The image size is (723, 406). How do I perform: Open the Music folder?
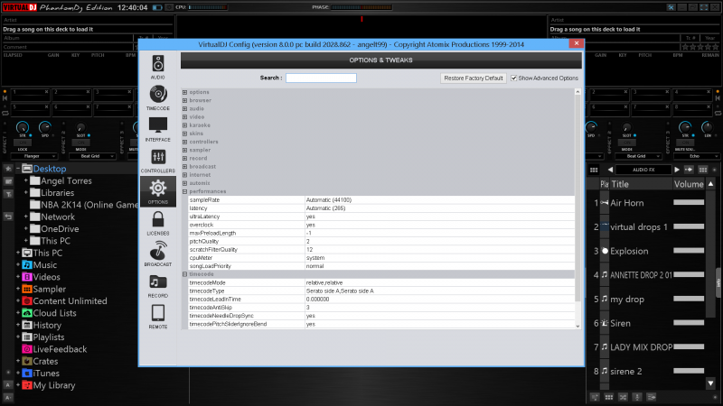pos(44,265)
